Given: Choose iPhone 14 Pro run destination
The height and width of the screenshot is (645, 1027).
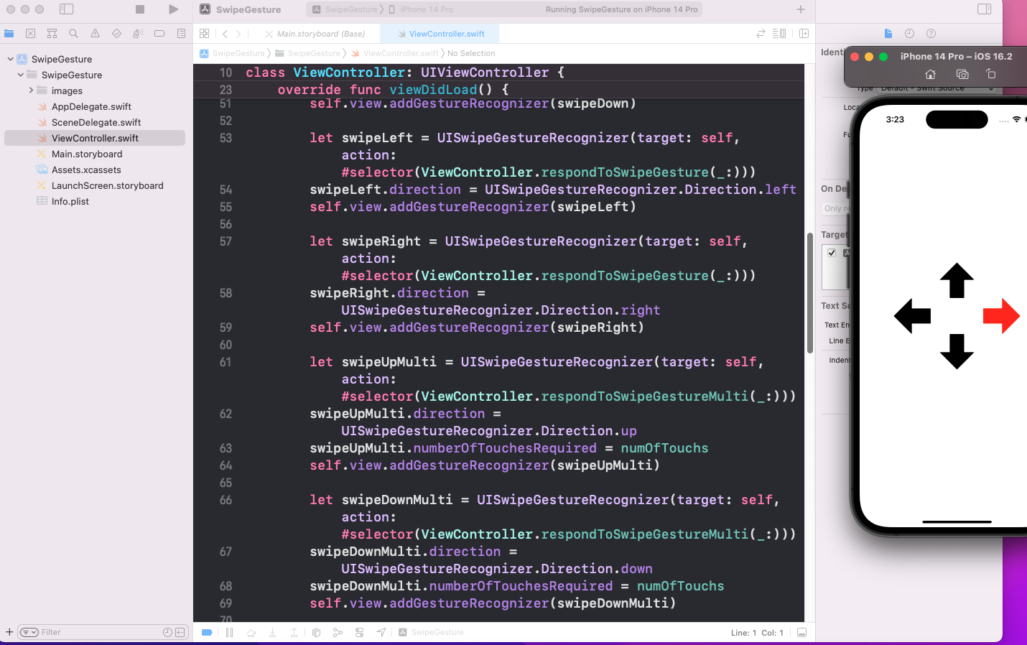Looking at the screenshot, I should tap(421, 9).
